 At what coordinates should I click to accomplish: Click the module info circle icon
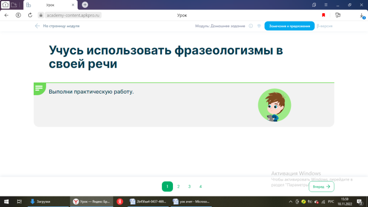coord(251,26)
